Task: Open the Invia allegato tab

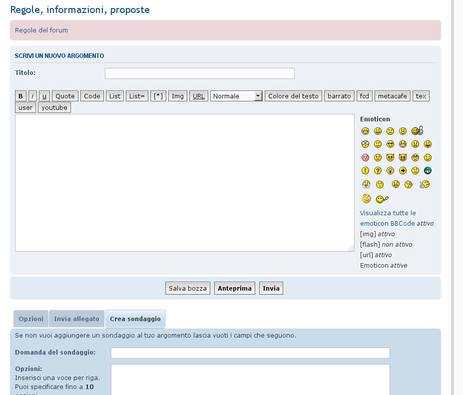Action: 76,319
